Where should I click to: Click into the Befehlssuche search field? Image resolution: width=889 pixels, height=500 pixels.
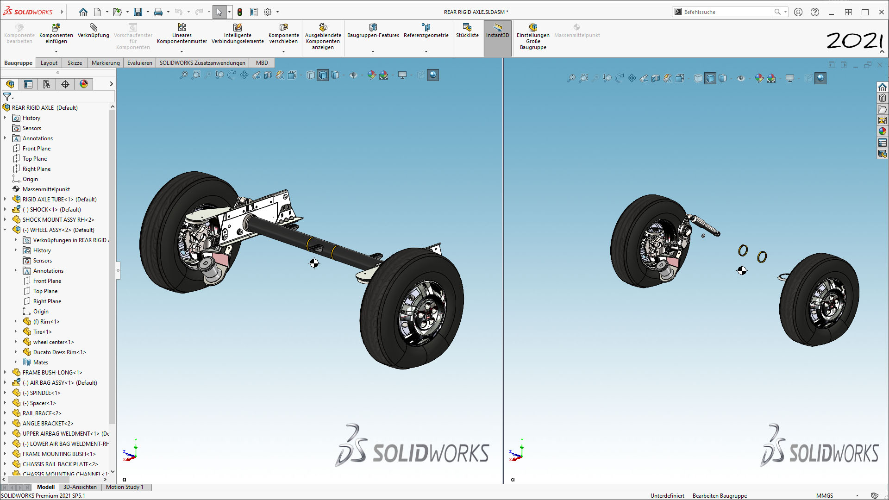(727, 12)
